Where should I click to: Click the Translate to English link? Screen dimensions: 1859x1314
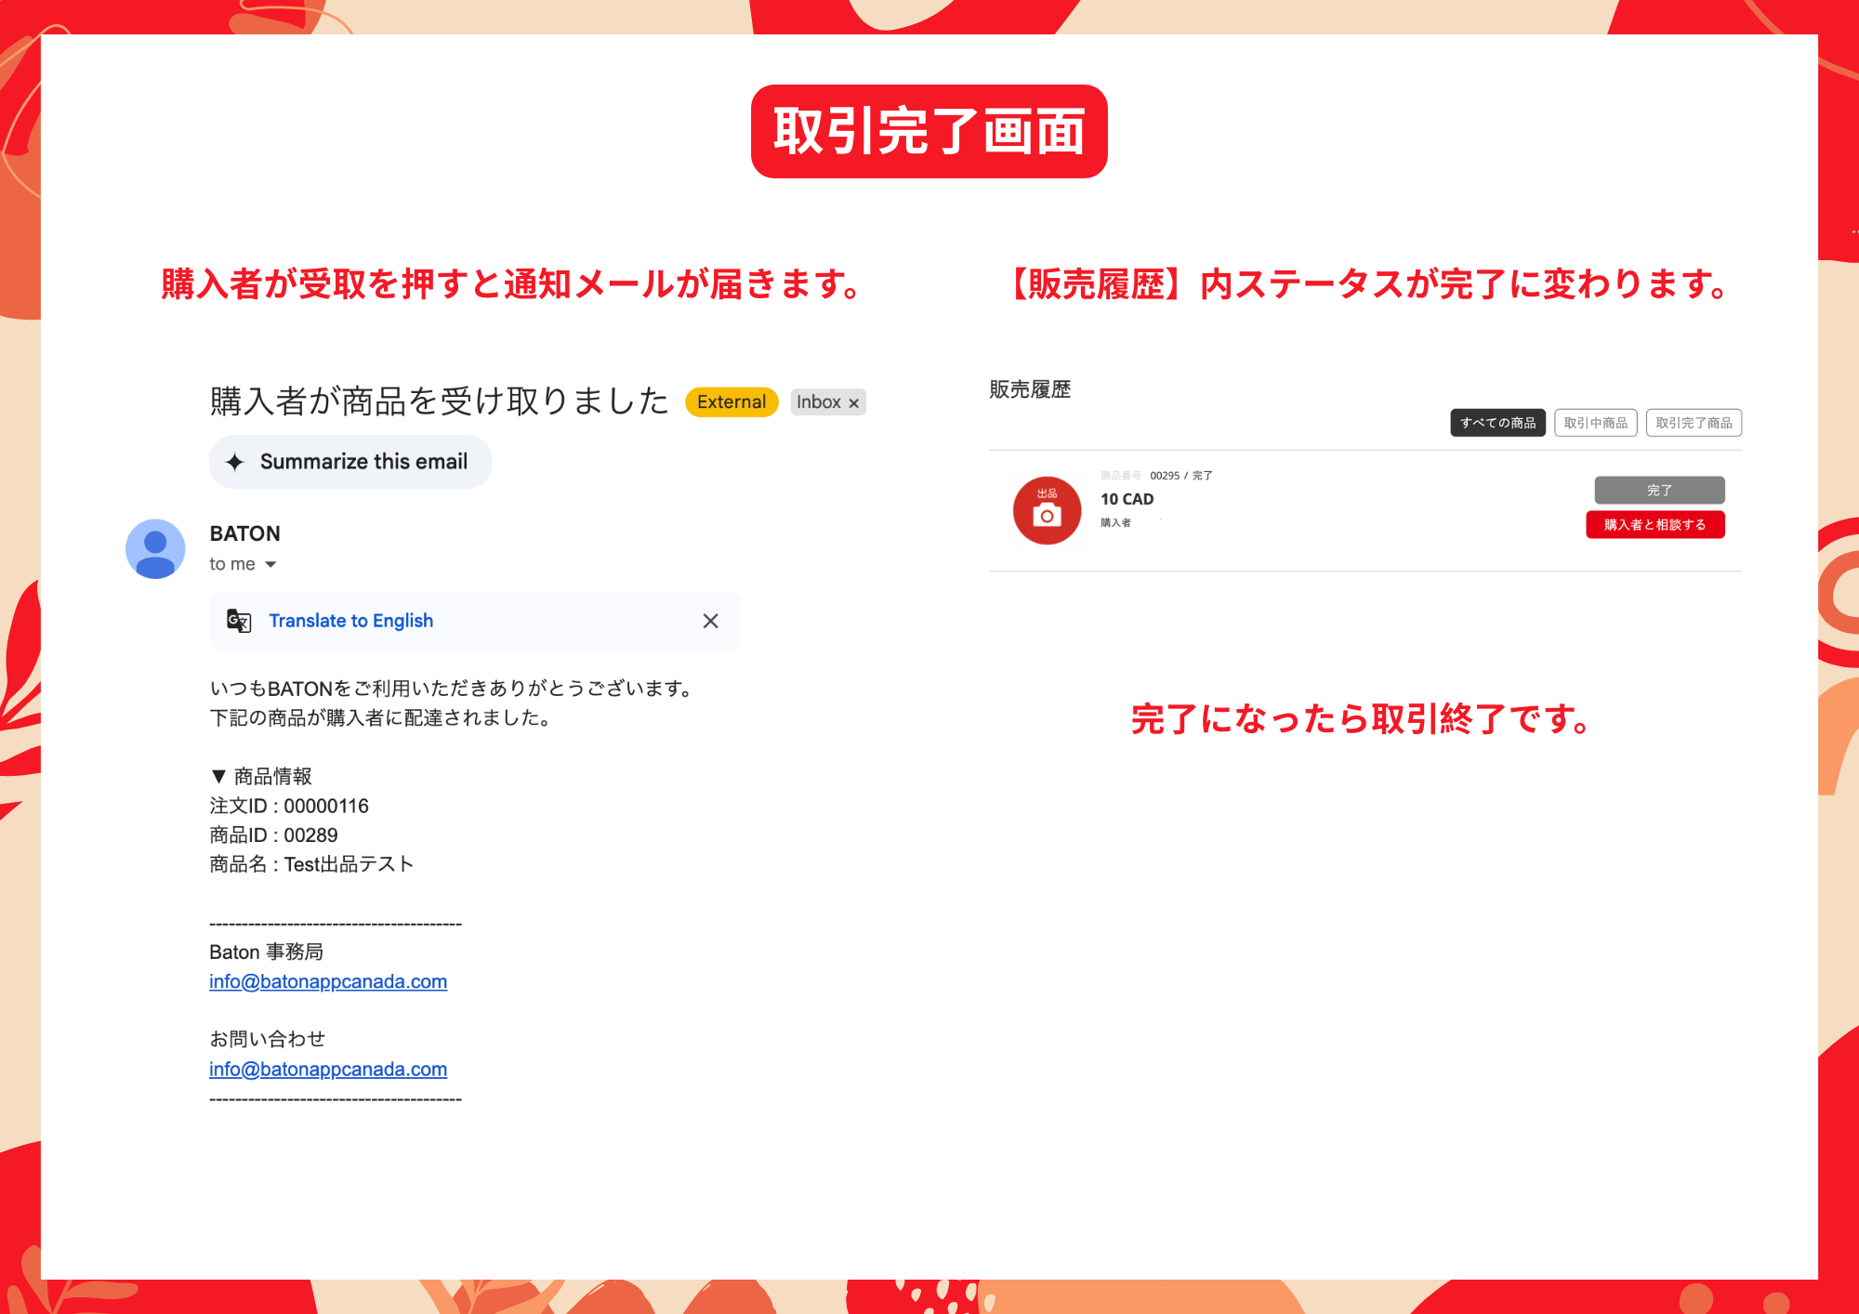click(x=350, y=621)
